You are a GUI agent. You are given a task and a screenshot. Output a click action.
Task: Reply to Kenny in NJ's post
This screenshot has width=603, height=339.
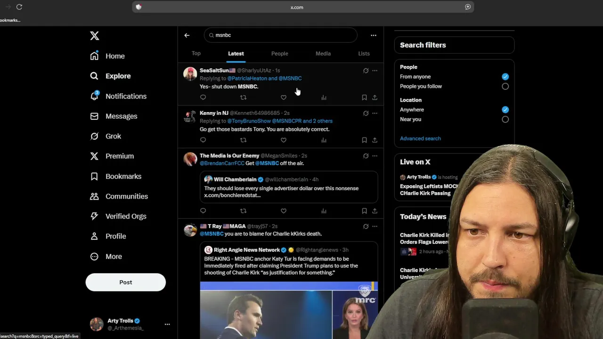203,140
